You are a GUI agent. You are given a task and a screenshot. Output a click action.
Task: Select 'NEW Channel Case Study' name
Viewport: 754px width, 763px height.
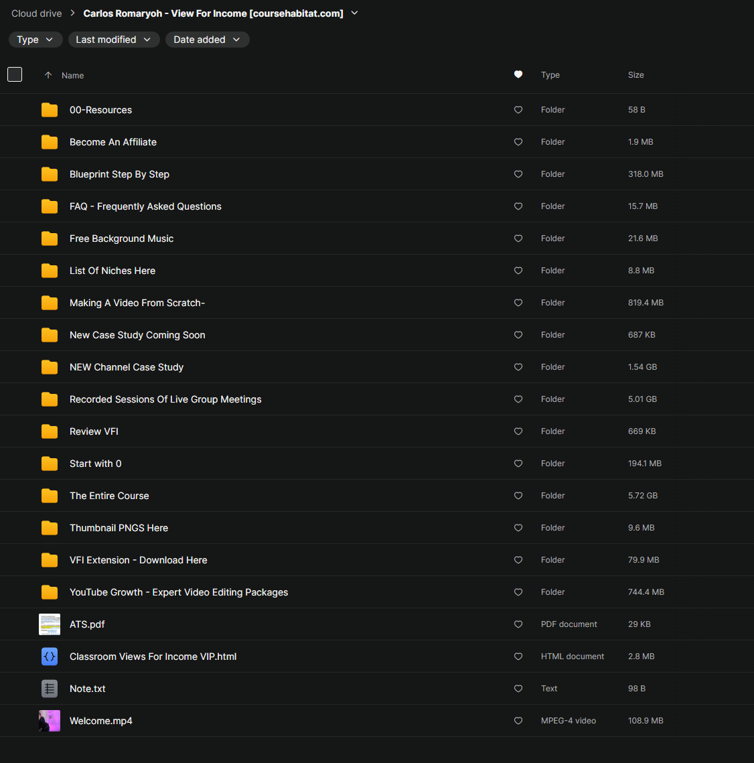click(x=127, y=367)
